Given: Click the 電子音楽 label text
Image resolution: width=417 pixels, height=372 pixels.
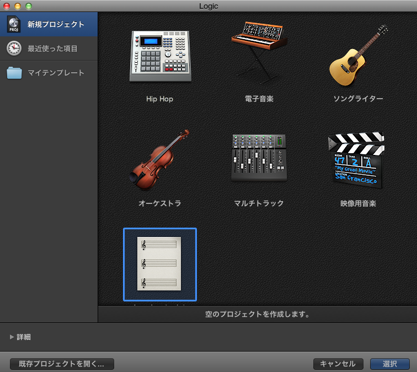Looking at the screenshot, I should click(x=259, y=99).
